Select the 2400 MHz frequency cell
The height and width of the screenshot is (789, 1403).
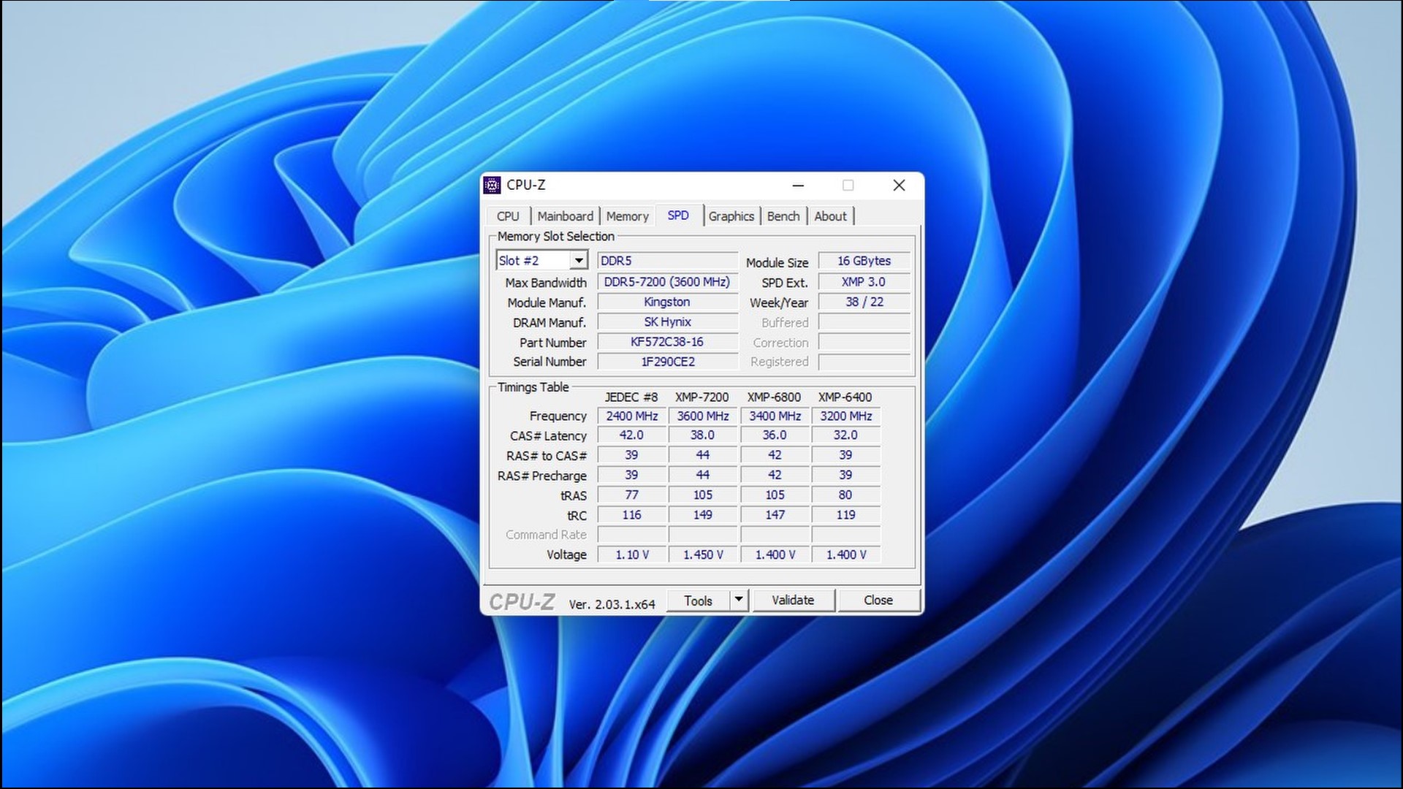[632, 416]
